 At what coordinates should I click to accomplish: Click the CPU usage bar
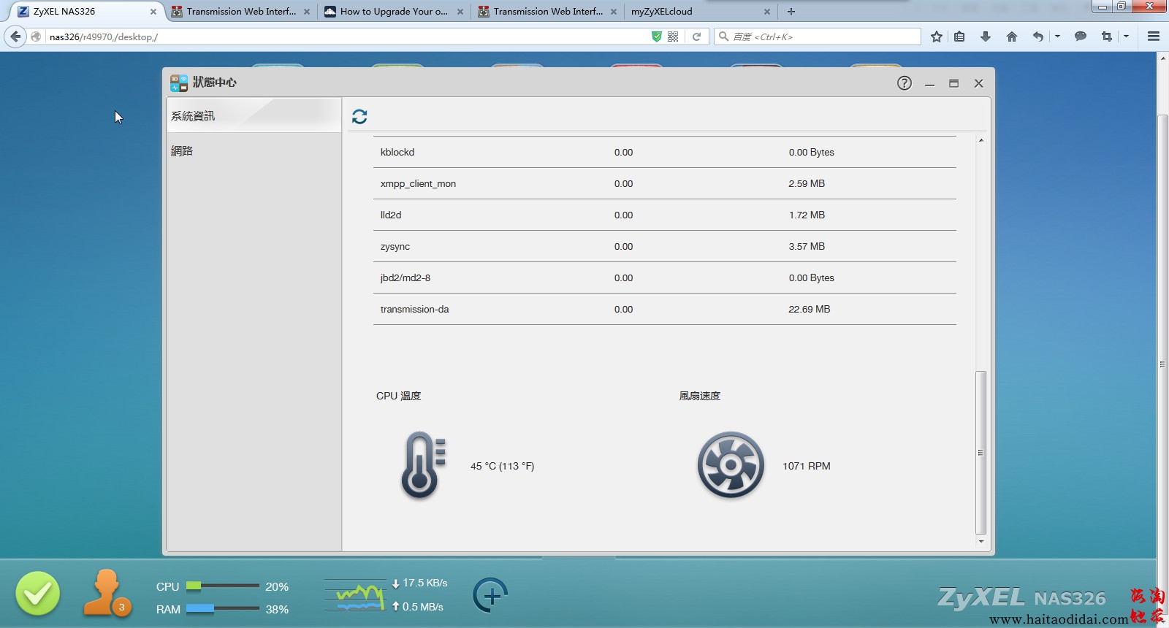pos(223,586)
